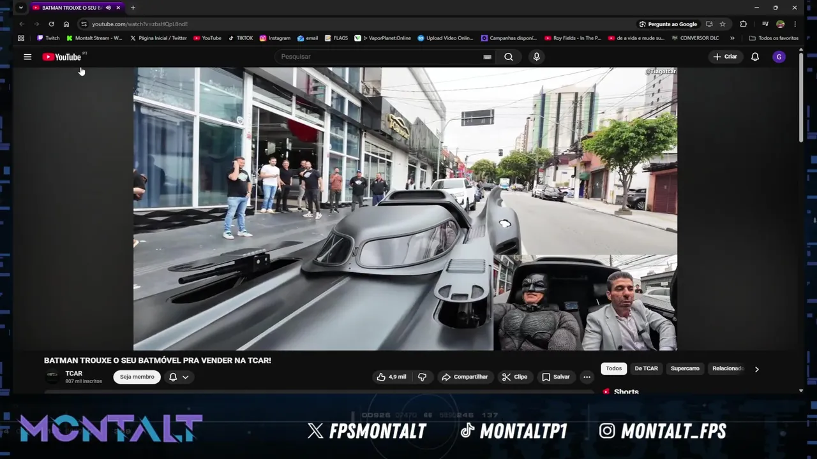Switch to the Batman video browser tab
Viewport: 817px width, 459px height.
pos(71,8)
